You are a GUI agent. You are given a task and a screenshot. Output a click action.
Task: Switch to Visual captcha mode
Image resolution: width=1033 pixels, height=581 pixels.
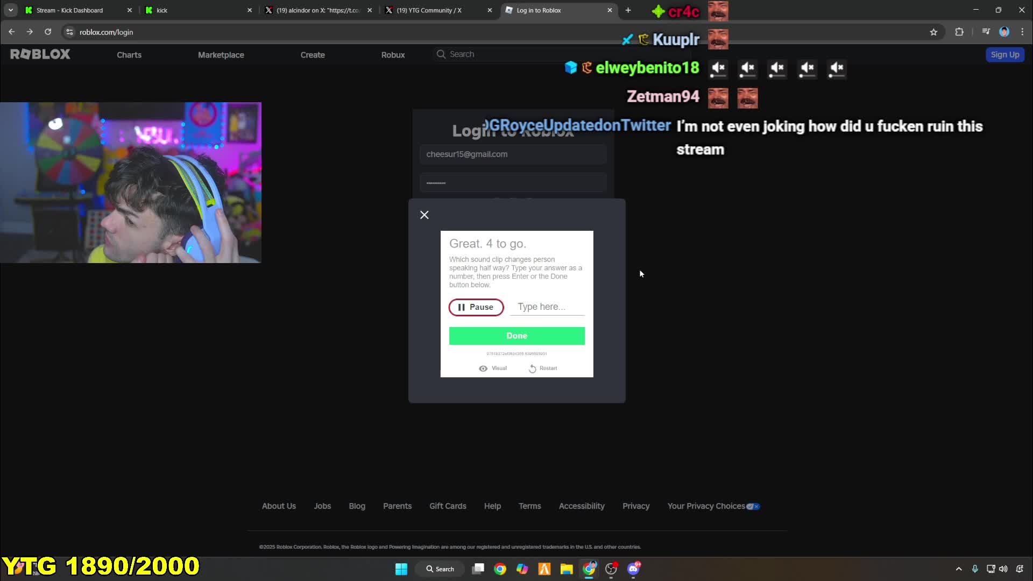493,369
